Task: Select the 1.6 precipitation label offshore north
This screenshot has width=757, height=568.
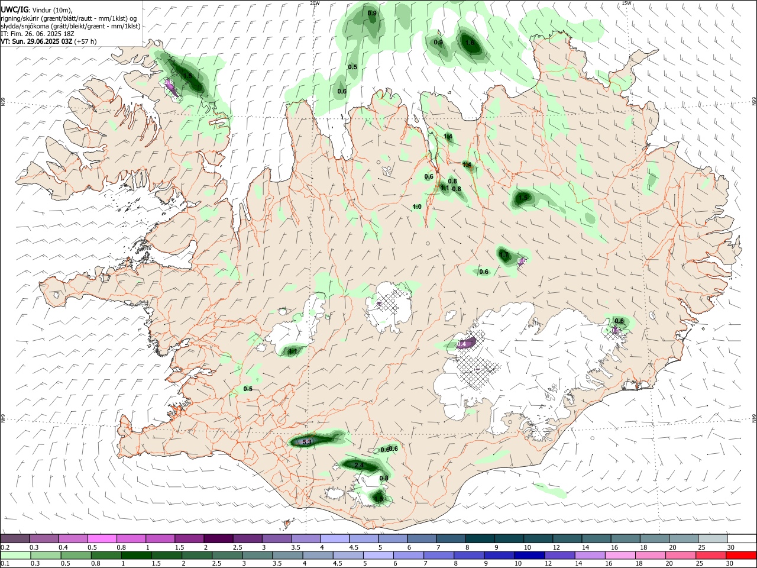Action: click(470, 43)
